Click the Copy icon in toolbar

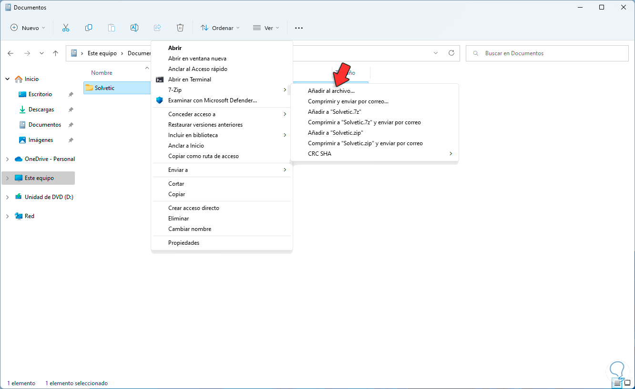coord(89,28)
